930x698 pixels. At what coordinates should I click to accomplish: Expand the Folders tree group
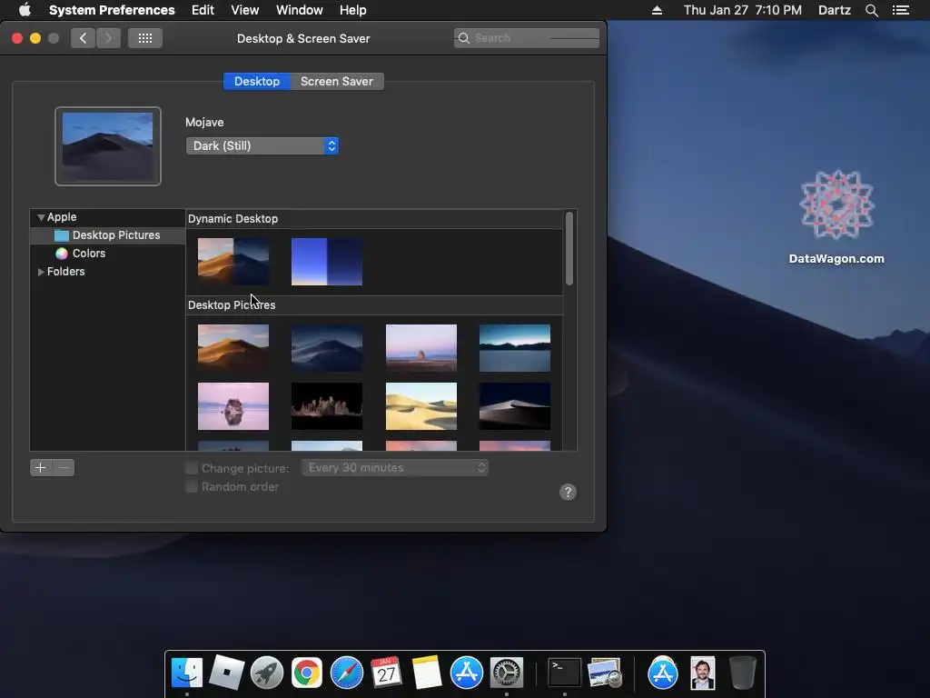pyautogui.click(x=41, y=272)
